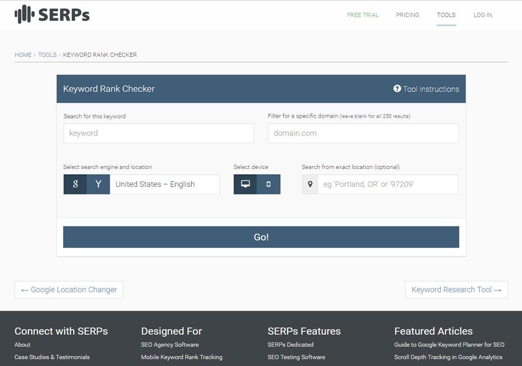The height and width of the screenshot is (366, 522).
Task: Click 'Connect with SERPs' footer heading
Action: (61, 331)
